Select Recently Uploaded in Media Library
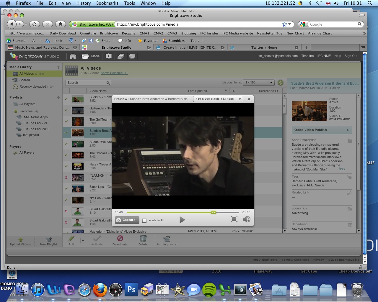This screenshot has height=302, width=378. click(33, 86)
